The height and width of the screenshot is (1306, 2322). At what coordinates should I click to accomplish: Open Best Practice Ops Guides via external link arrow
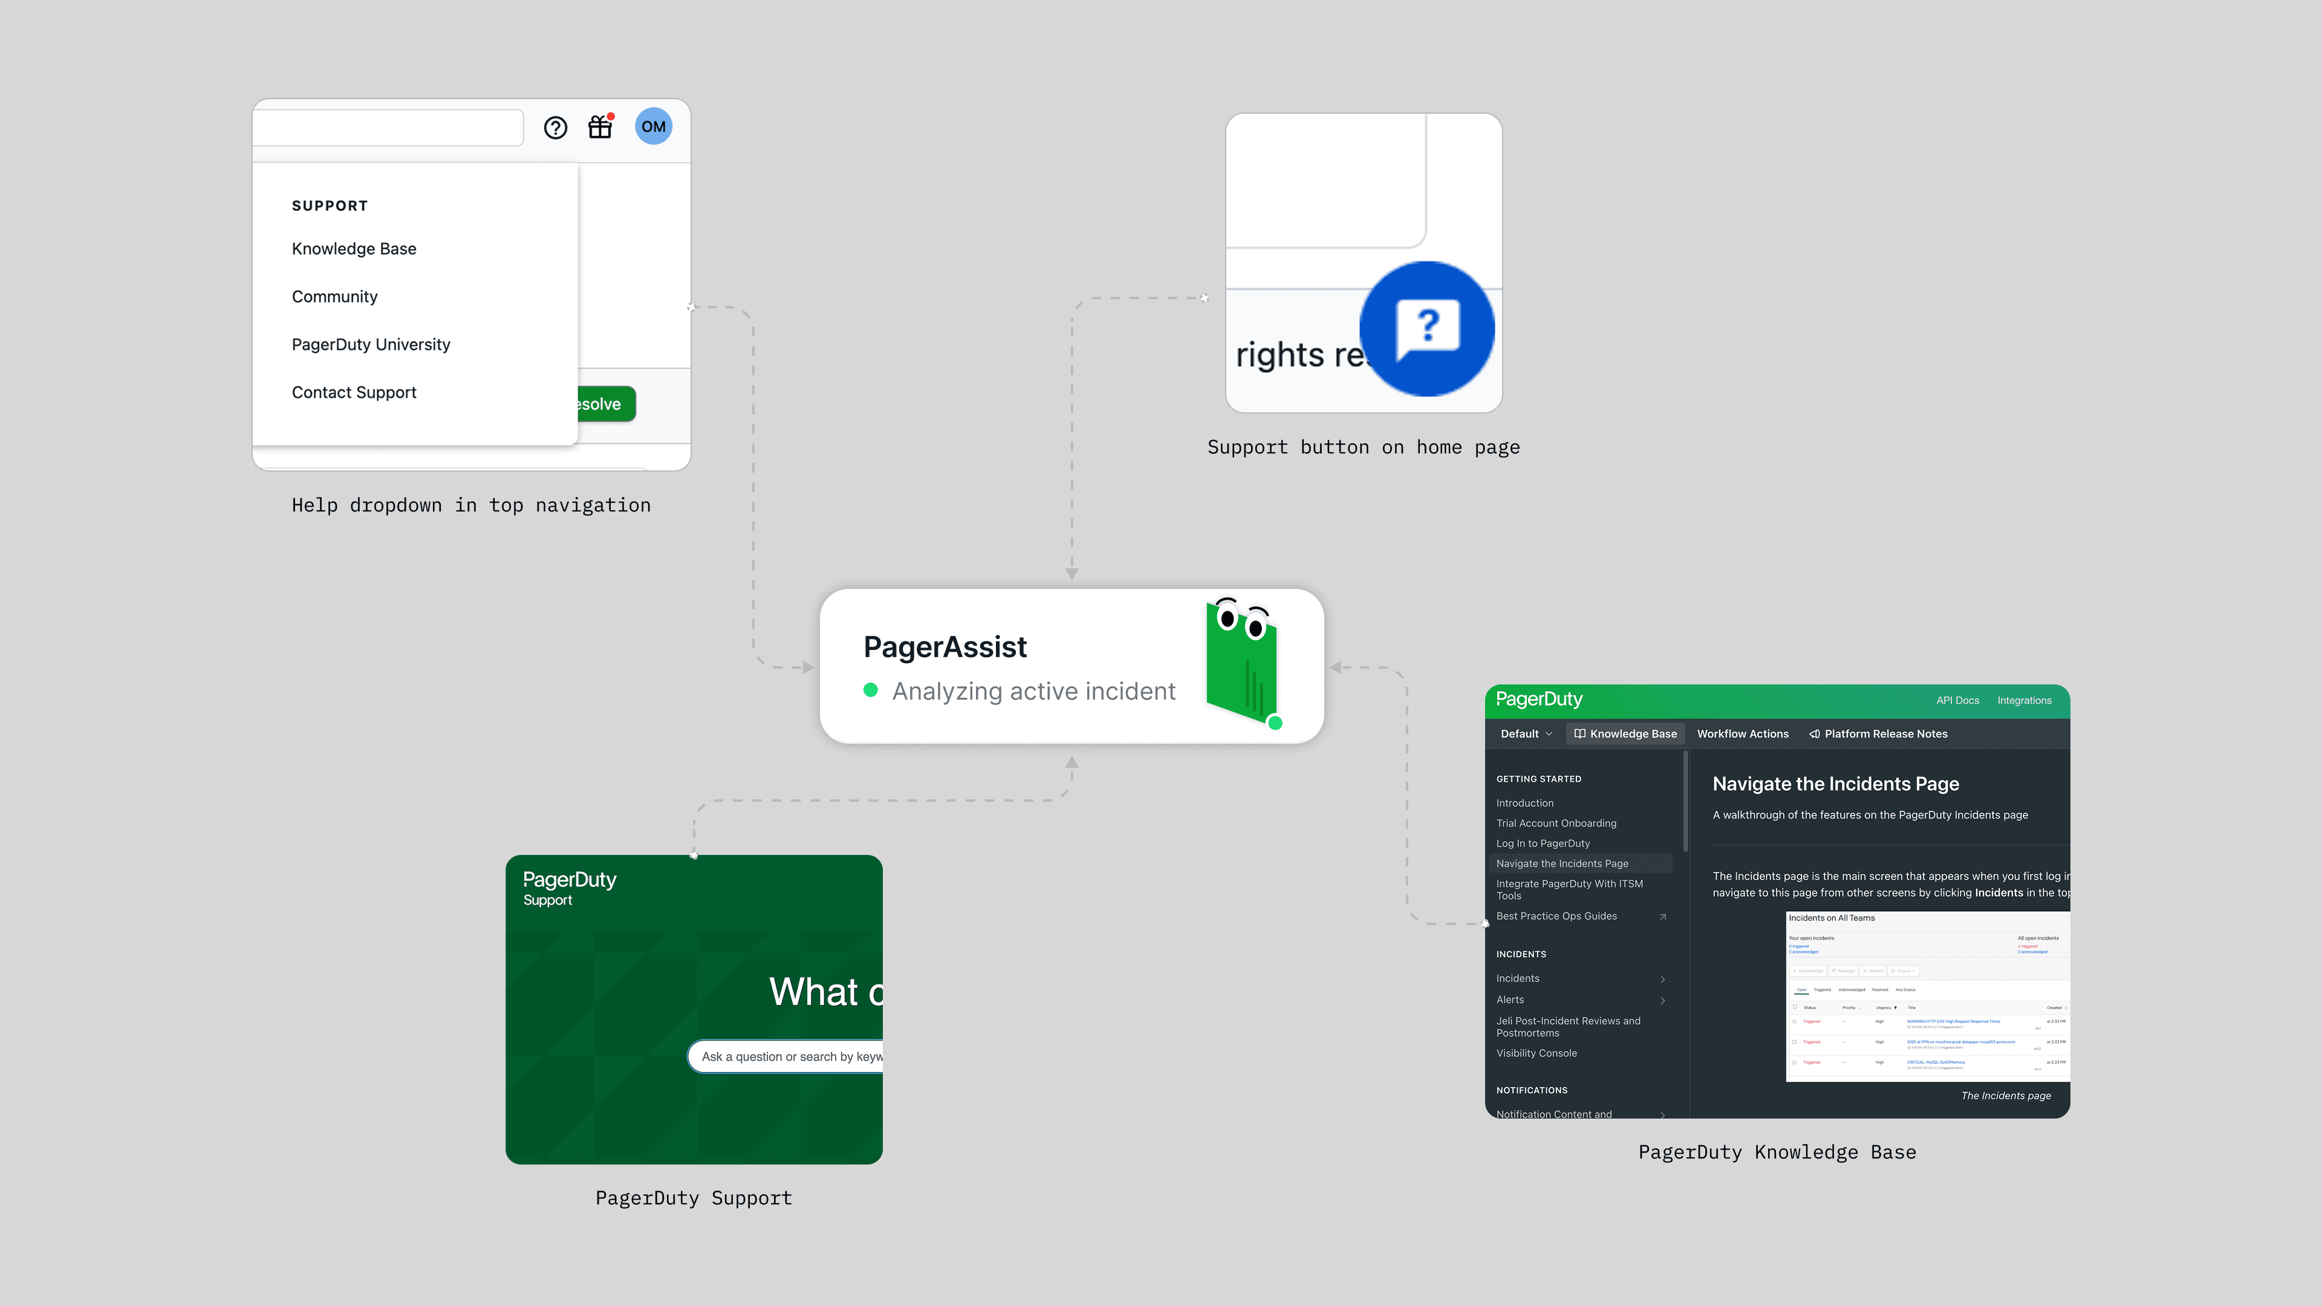click(1663, 917)
